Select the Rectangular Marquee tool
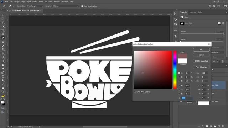 pos(3,19)
